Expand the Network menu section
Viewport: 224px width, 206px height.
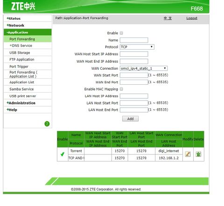tap(15, 25)
